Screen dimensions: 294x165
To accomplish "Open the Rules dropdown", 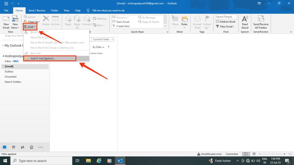I will [184, 22].
